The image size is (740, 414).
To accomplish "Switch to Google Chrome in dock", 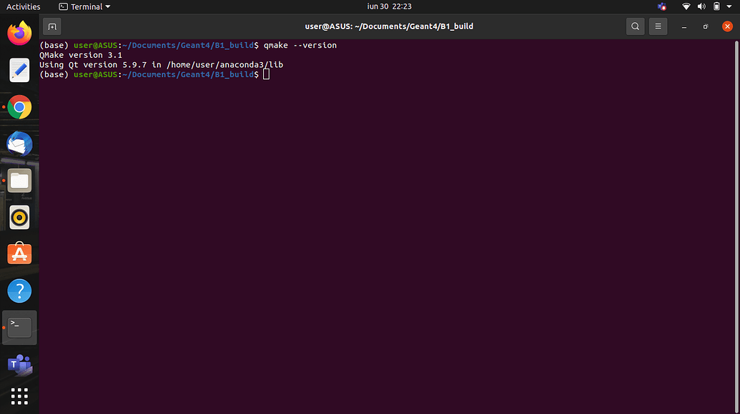I will coord(19,107).
